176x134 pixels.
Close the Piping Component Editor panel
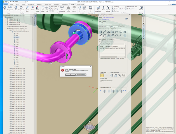coord(130,15)
